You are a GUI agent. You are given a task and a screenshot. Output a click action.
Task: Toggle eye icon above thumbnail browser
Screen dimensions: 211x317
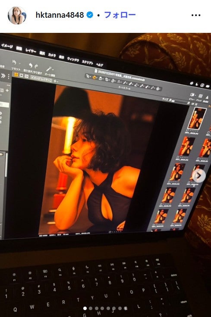pos(192,104)
